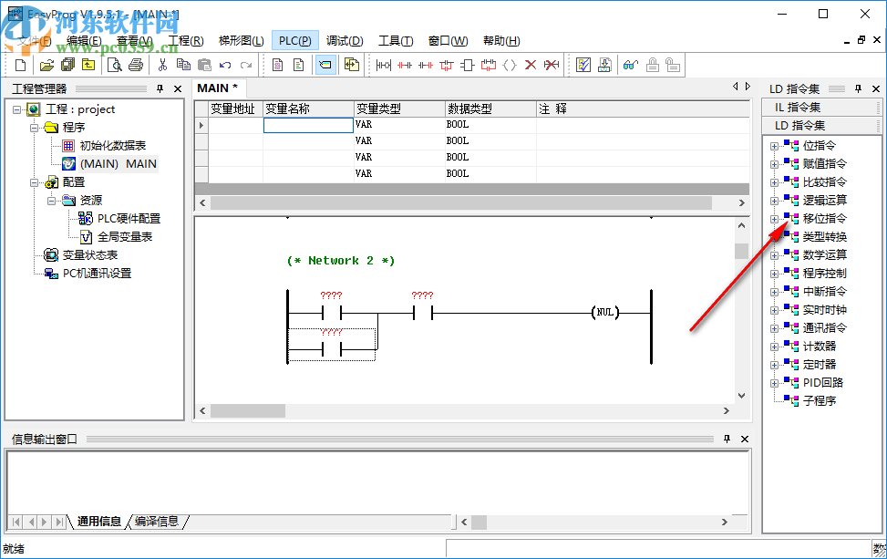
Task: Expand the 定时器 instruction group
Action: (x=774, y=365)
